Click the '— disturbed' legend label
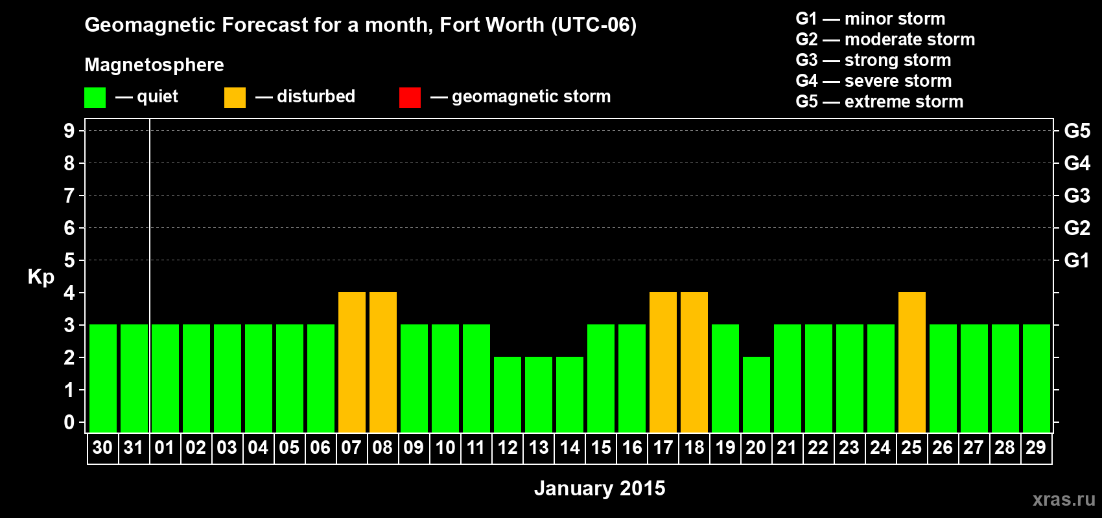The height and width of the screenshot is (518, 1102). (x=305, y=96)
